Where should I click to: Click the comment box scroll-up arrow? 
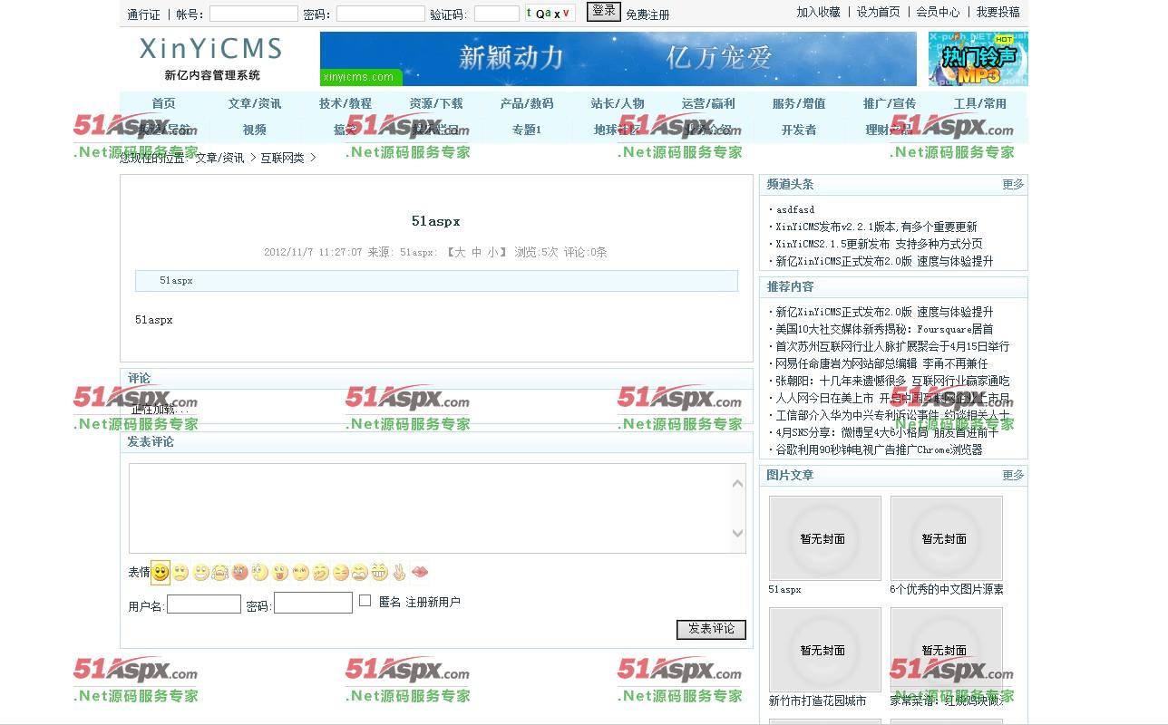(737, 484)
